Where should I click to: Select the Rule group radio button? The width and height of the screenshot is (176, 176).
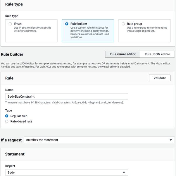pyautogui.click(x=123, y=24)
